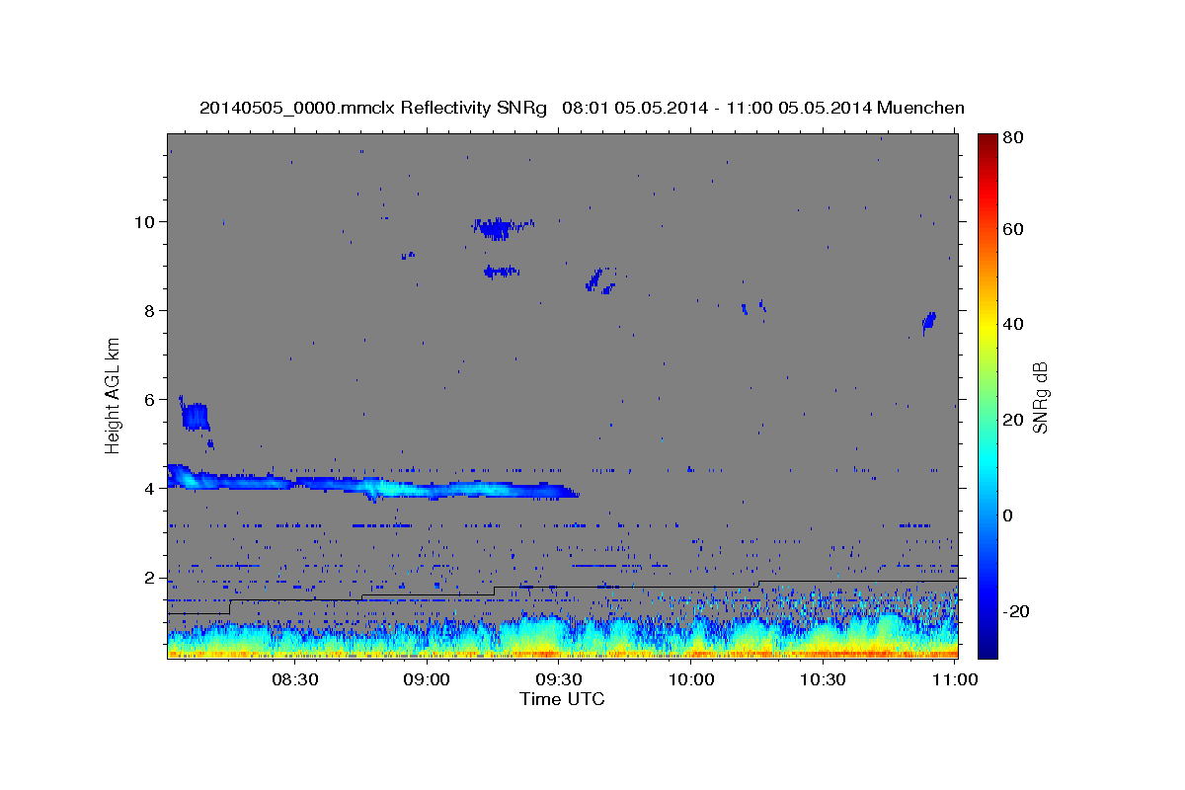This screenshot has height=790, width=1185.
Task: Click the 11:00 time tick label
Action: (x=955, y=679)
